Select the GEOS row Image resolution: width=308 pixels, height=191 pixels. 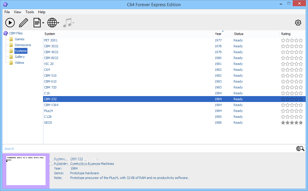(174, 123)
